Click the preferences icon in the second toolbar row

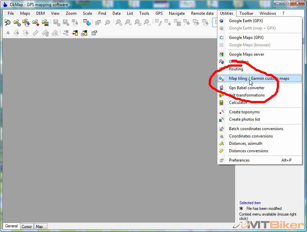point(94,33)
